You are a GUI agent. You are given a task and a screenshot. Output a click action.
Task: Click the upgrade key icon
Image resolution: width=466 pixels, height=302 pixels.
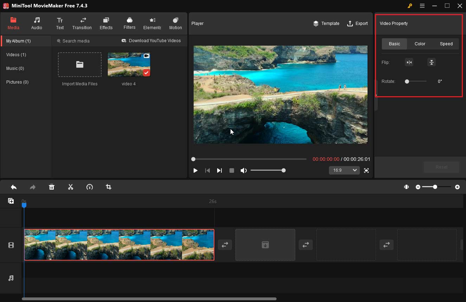click(x=410, y=6)
